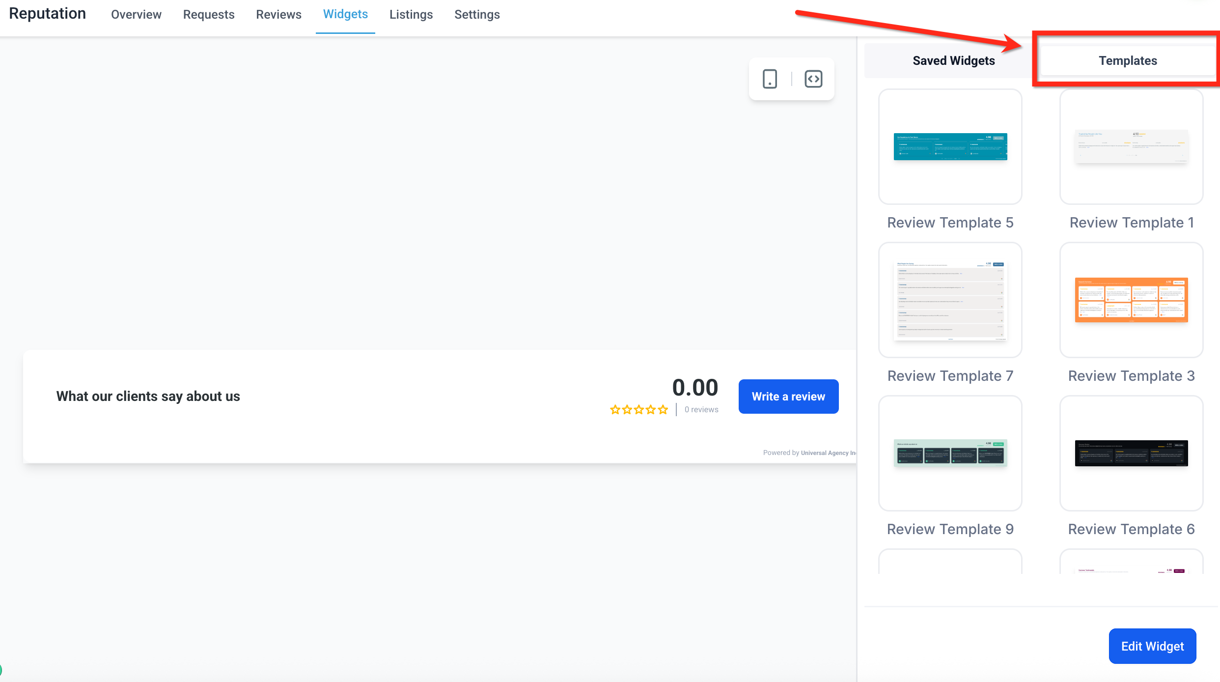The width and height of the screenshot is (1220, 682).
Task: Select the Review Template 5 thumbnail
Action: (950, 146)
